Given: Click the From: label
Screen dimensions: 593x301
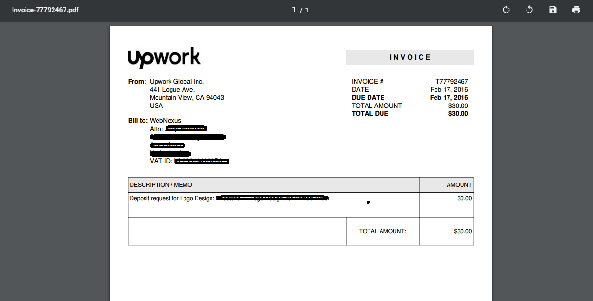Looking at the screenshot, I should pos(137,82).
